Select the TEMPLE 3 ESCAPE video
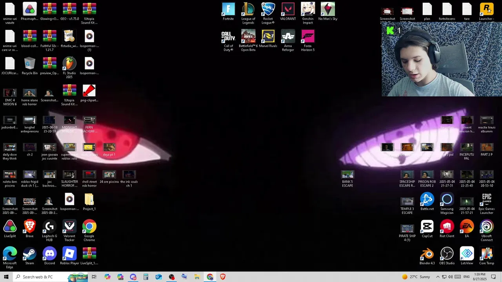 click(x=407, y=205)
